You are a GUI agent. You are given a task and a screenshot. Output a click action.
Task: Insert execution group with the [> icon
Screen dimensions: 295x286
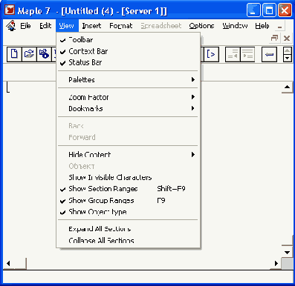coord(211,54)
